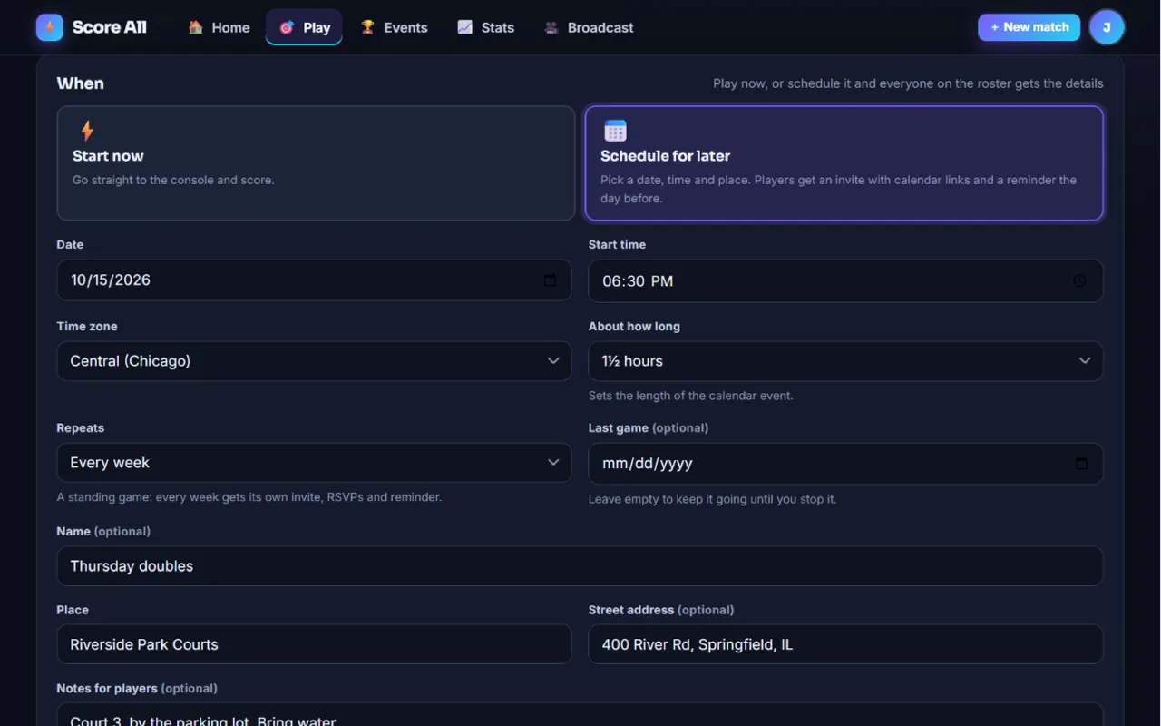
Task: Click the Last game date field
Action: point(845,464)
